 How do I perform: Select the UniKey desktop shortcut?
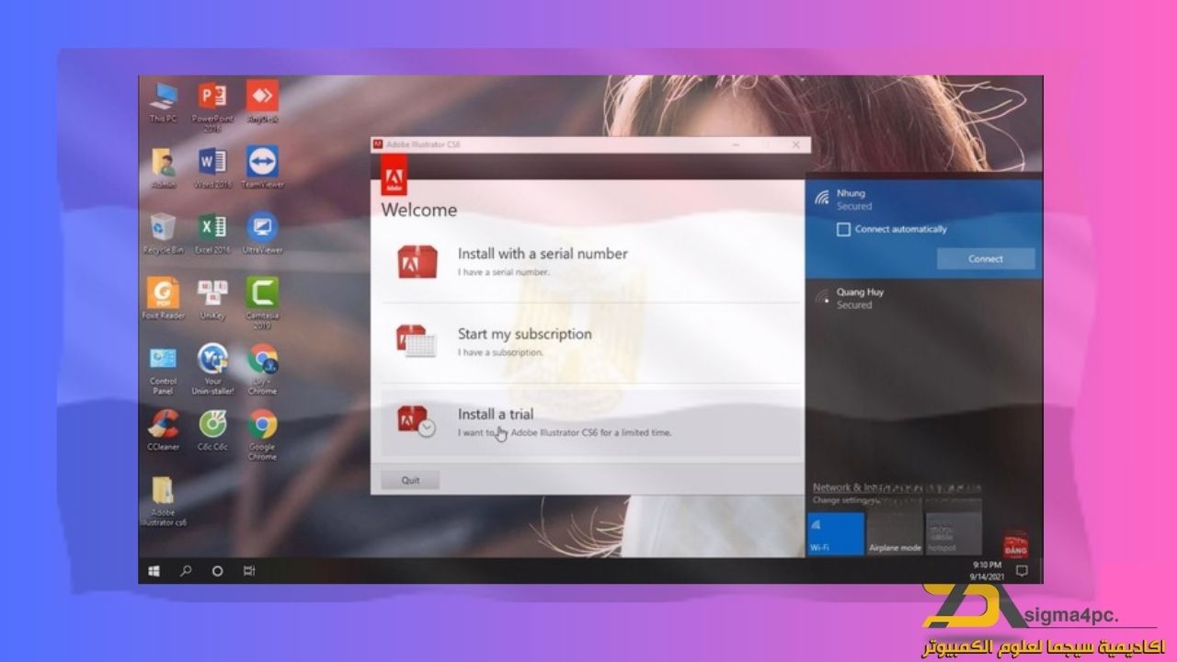tap(212, 299)
